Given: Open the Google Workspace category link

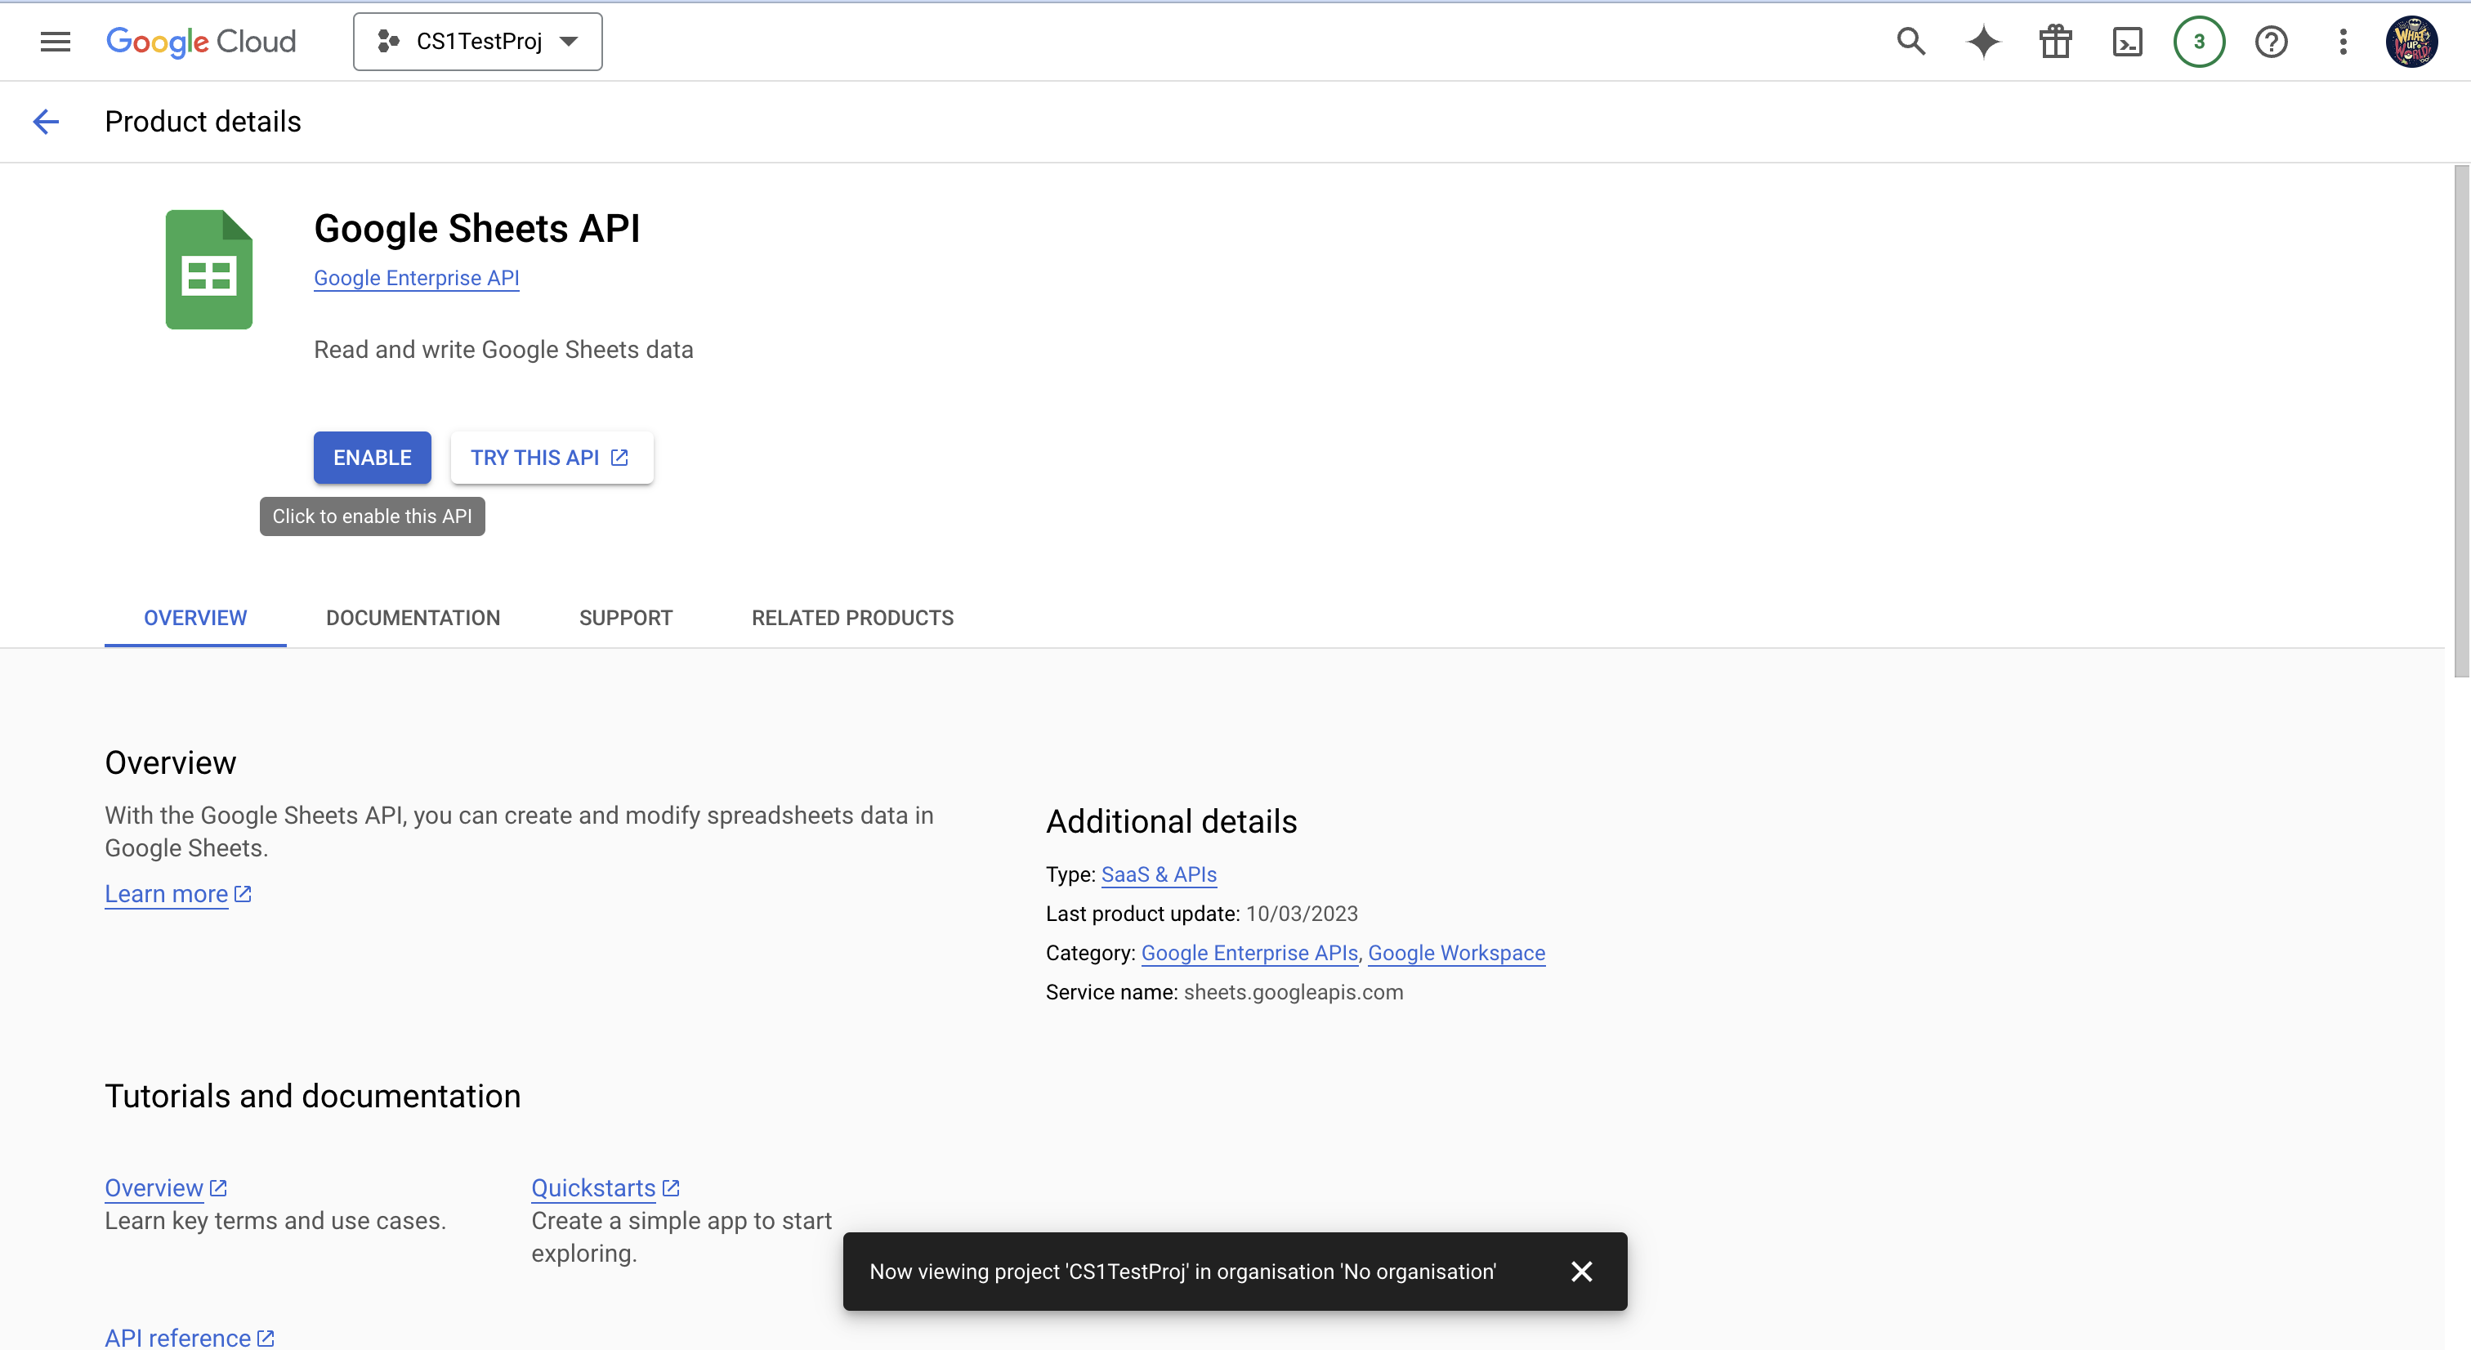Looking at the screenshot, I should (1456, 953).
